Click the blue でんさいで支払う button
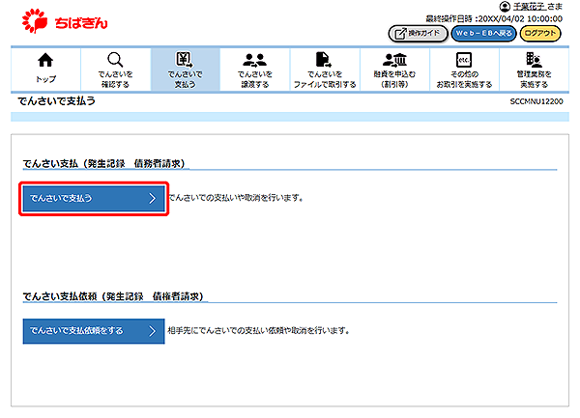This screenshot has width=580, height=418. pos(94,198)
